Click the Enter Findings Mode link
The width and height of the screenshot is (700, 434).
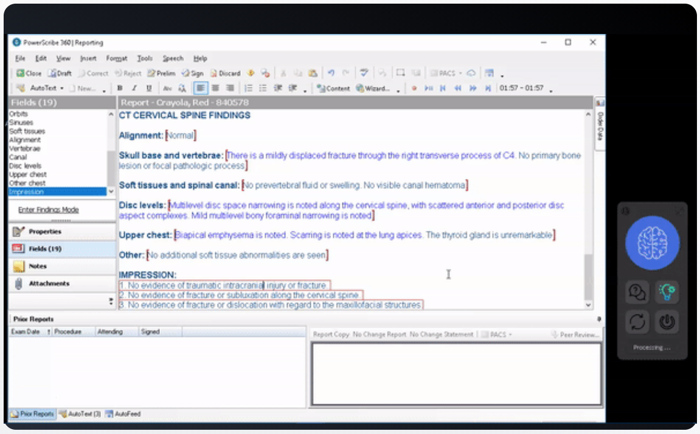48,210
